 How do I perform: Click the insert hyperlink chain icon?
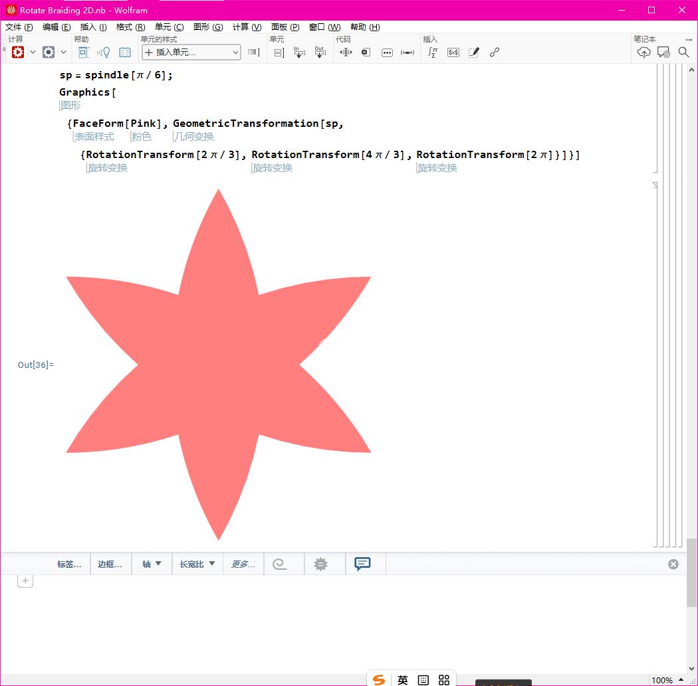coord(495,52)
